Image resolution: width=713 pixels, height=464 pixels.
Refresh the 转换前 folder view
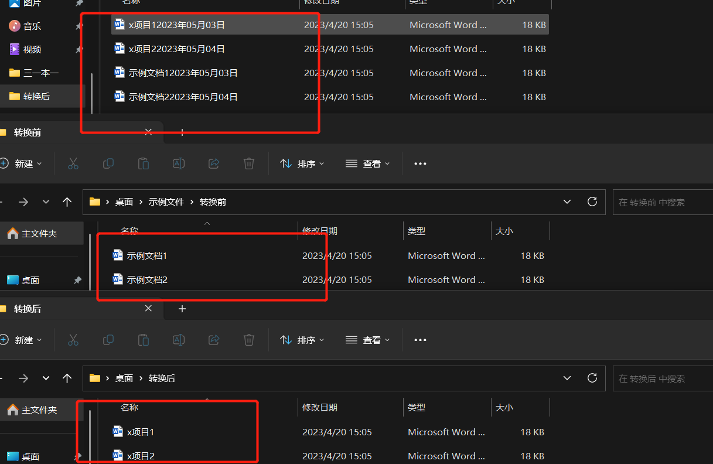pos(592,202)
